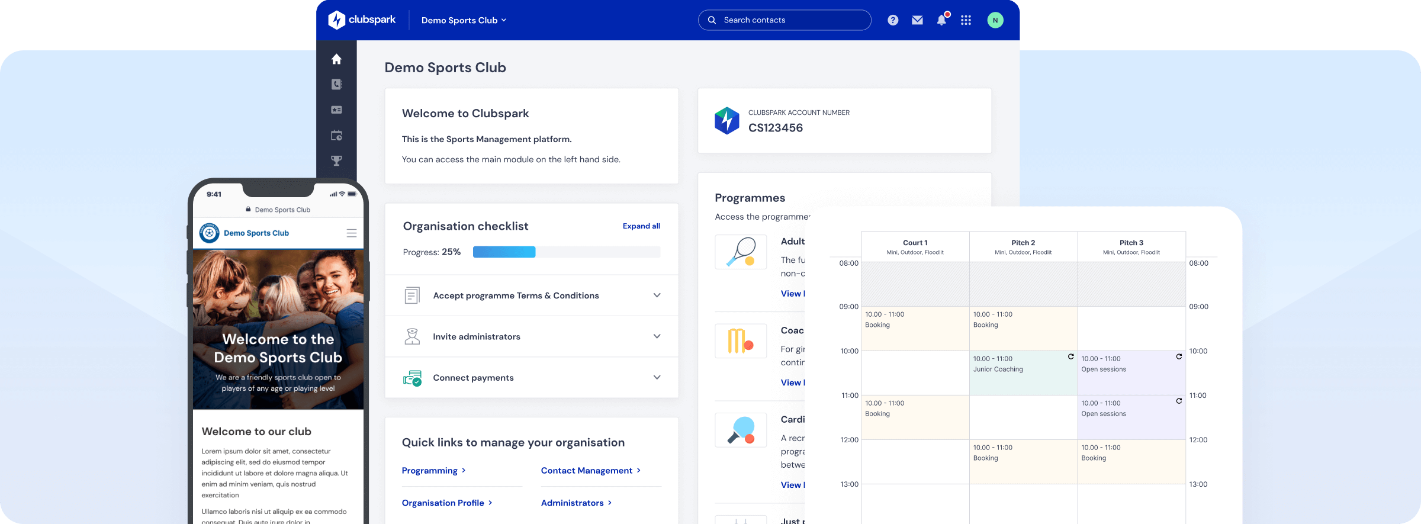Click the recurring icon on the 11:00 Open sessions slot

click(1179, 401)
